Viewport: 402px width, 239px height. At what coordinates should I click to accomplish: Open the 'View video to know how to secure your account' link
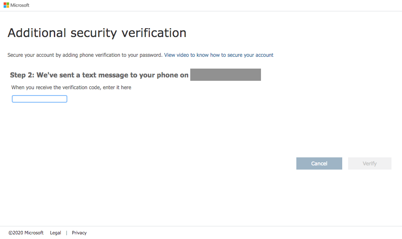(218, 55)
